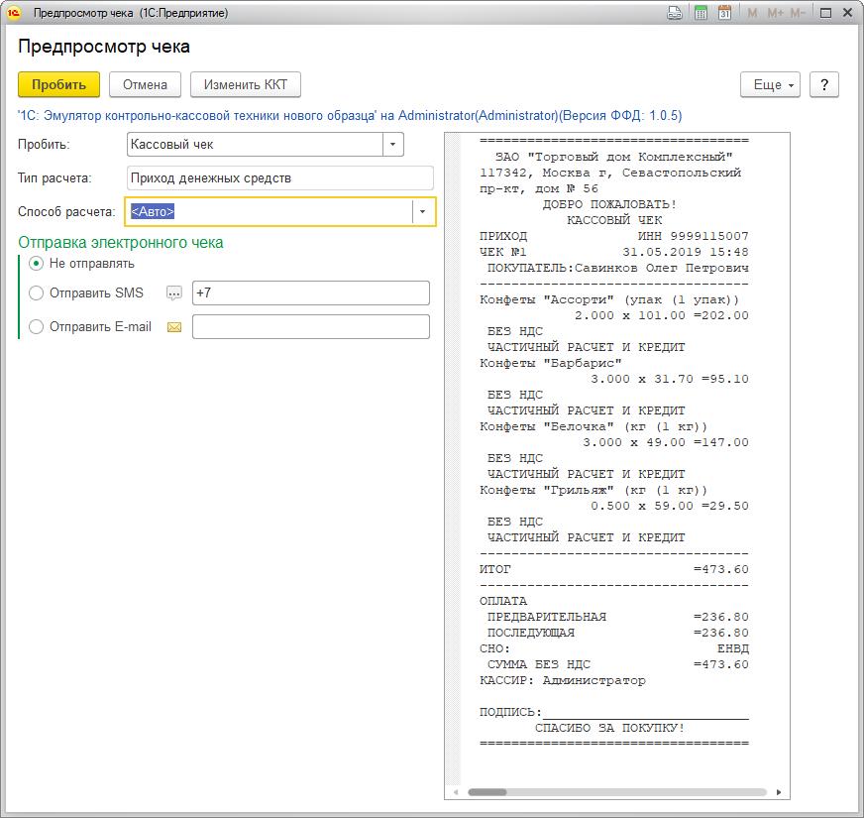This screenshot has width=864, height=818.
Task: Click the E-mail envelope icon
Action: pos(174,327)
